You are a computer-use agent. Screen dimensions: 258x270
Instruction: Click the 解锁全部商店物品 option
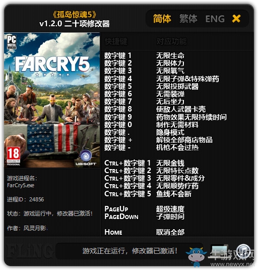click(x=184, y=140)
